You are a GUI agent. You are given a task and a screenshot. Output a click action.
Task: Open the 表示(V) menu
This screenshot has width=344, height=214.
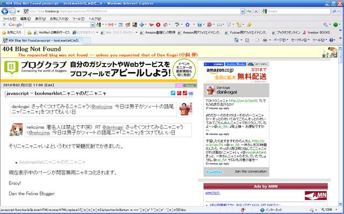(x=40, y=19)
